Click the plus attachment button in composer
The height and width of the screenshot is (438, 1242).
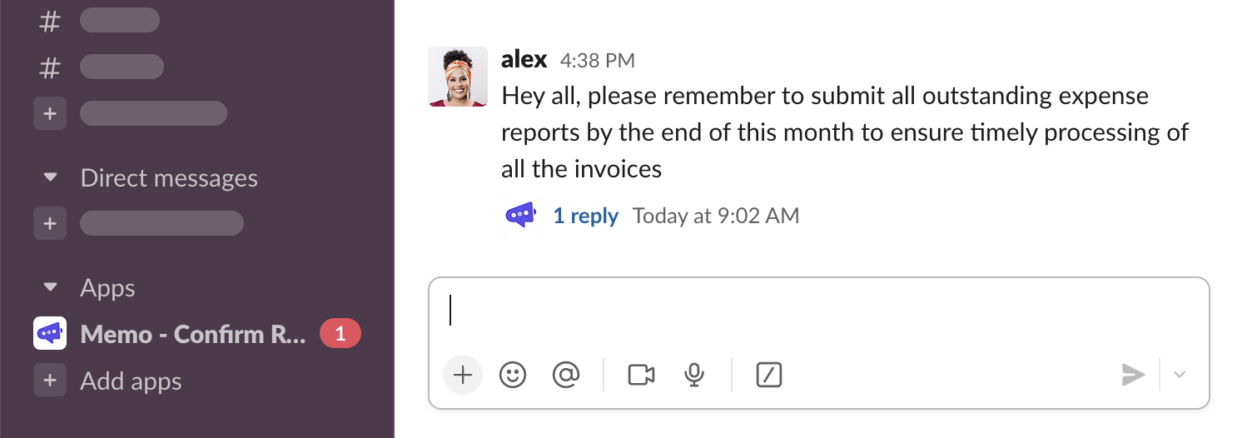(x=463, y=376)
